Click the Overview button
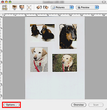 coord(79,105)
